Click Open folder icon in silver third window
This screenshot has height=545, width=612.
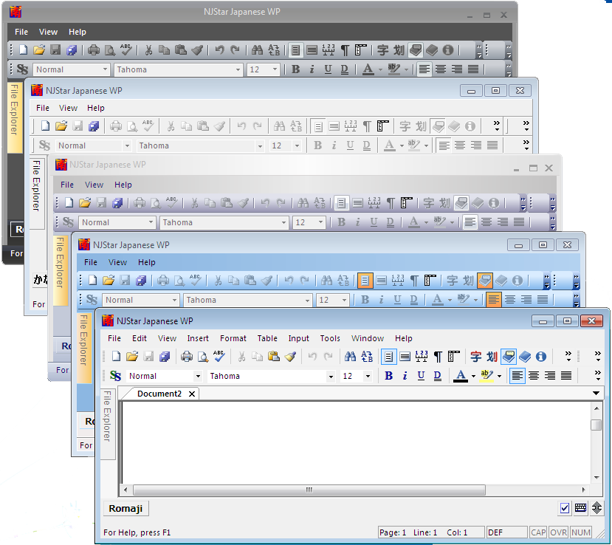pos(85,202)
